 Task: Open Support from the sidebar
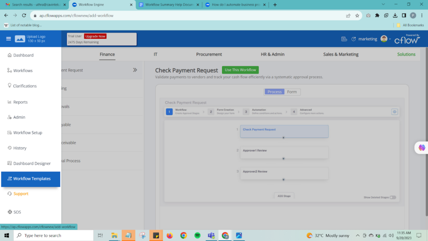21,194
